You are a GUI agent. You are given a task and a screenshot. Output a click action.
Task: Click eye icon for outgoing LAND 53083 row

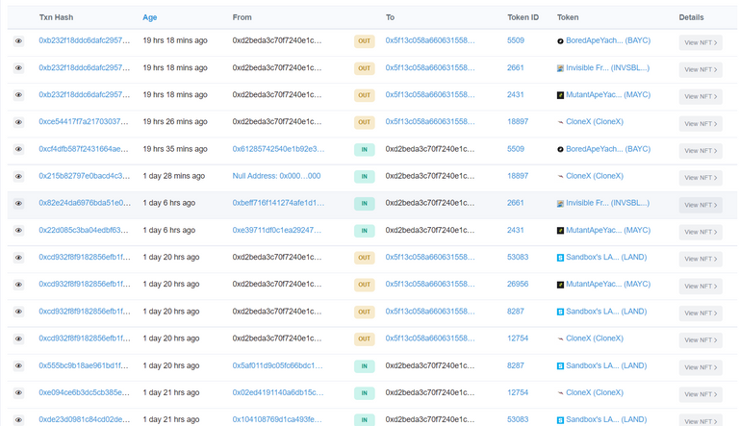pyautogui.click(x=18, y=258)
